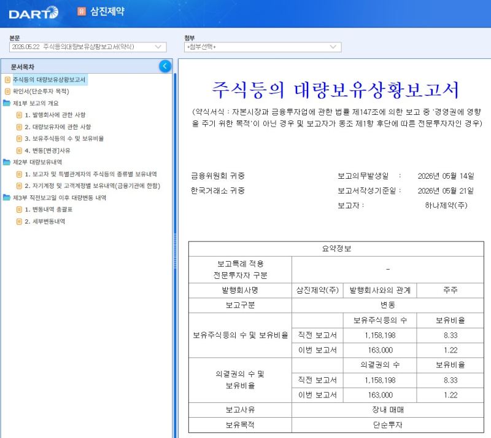
Task: Click the 본문 dropdown arrow chevron
Action: coord(158,47)
